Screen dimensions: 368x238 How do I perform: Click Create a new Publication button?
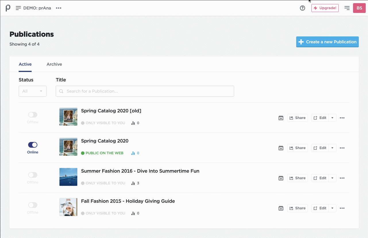pyautogui.click(x=327, y=42)
